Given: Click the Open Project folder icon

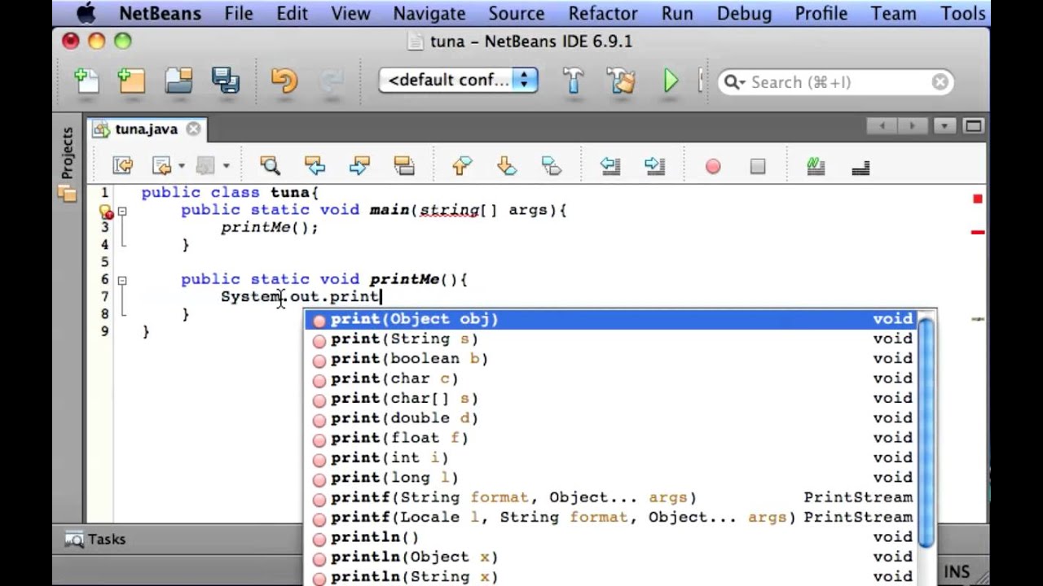Looking at the screenshot, I should click(x=178, y=81).
